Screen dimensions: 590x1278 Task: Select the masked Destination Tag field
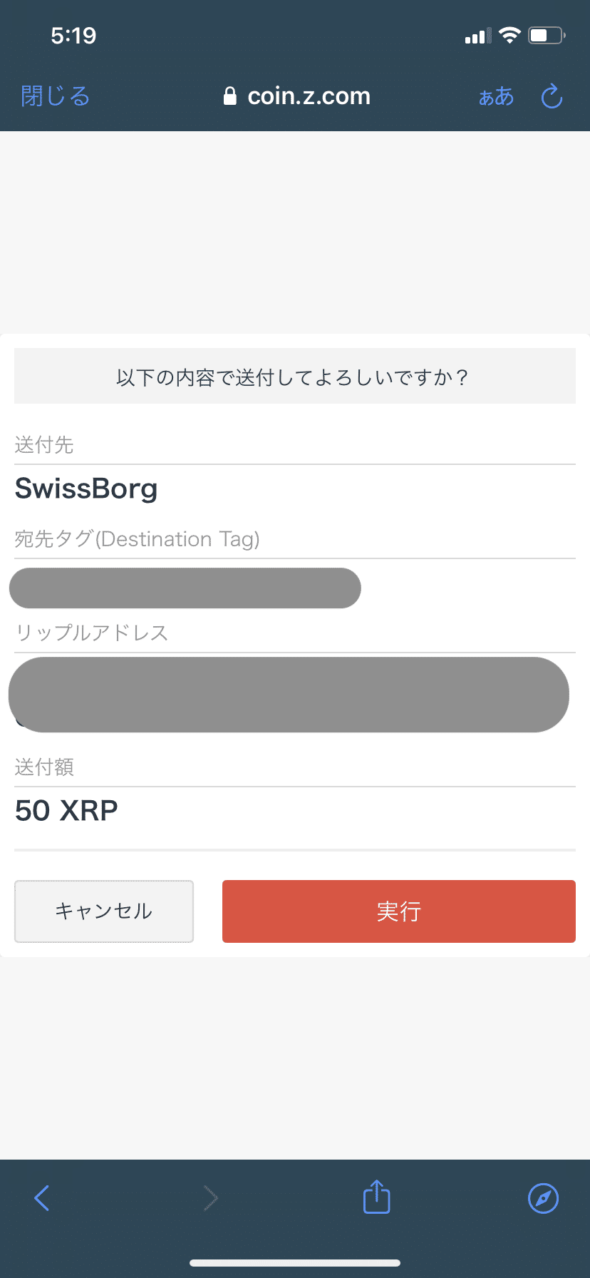185,588
